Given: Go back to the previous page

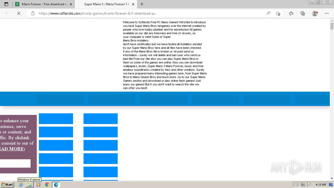Looking at the screenshot, I should (x=7, y=13).
